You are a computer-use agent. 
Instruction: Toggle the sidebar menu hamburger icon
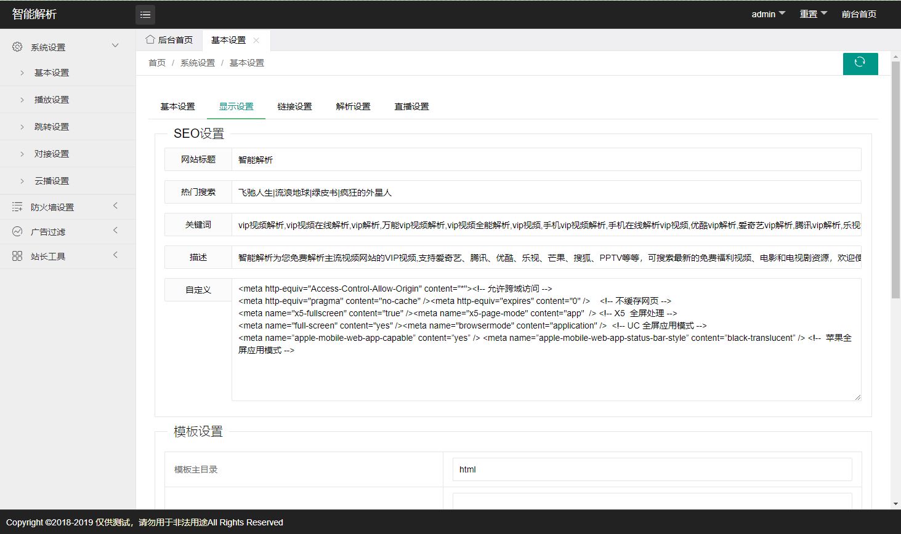pos(145,14)
